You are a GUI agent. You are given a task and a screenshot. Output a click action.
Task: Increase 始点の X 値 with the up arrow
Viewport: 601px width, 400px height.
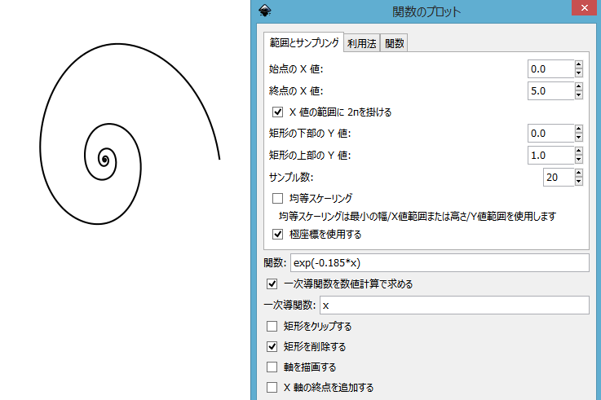pos(578,65)
